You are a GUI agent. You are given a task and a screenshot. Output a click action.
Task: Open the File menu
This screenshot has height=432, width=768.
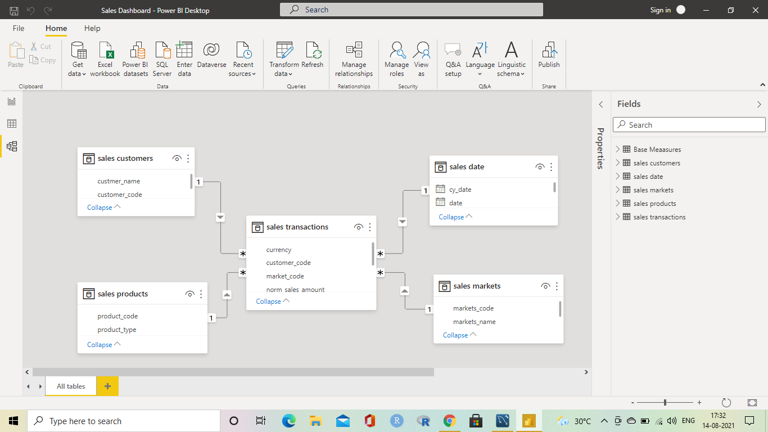(19, 28)
